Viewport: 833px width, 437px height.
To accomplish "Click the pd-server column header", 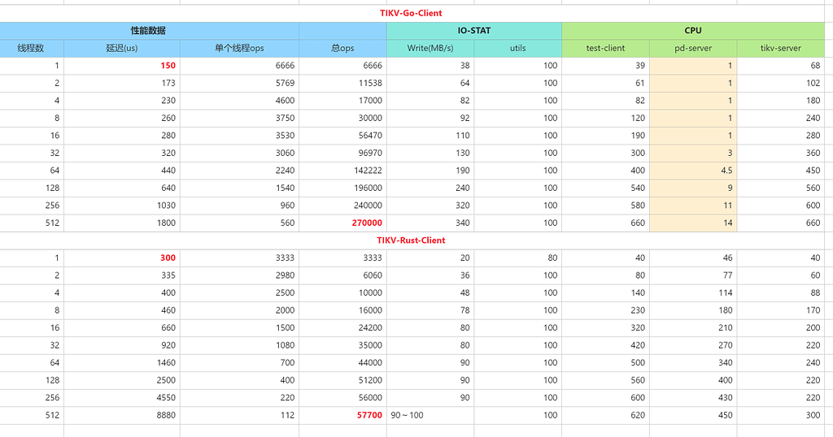I will (693, 48).
